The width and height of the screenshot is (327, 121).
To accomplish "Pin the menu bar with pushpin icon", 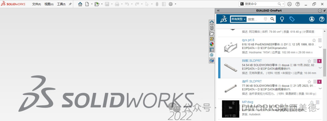I will tap(70, 4).
